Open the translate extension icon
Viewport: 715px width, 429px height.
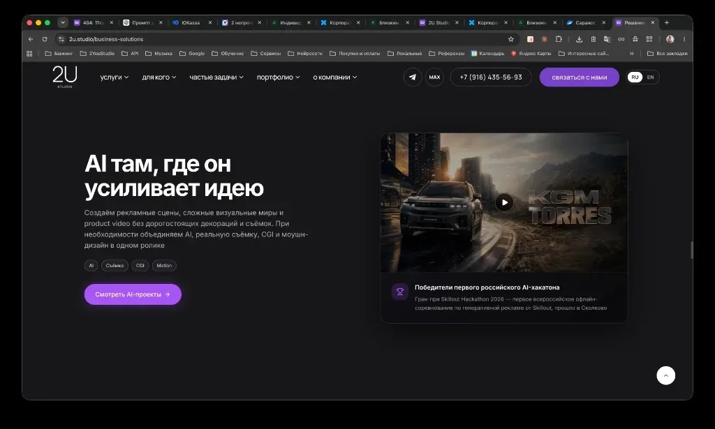pyautogui.click(x=607, y=39)
